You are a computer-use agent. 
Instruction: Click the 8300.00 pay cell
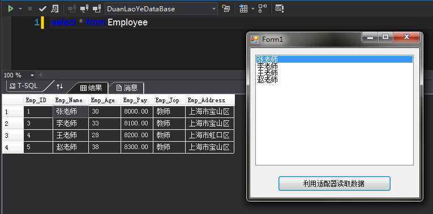coord(137,147)
